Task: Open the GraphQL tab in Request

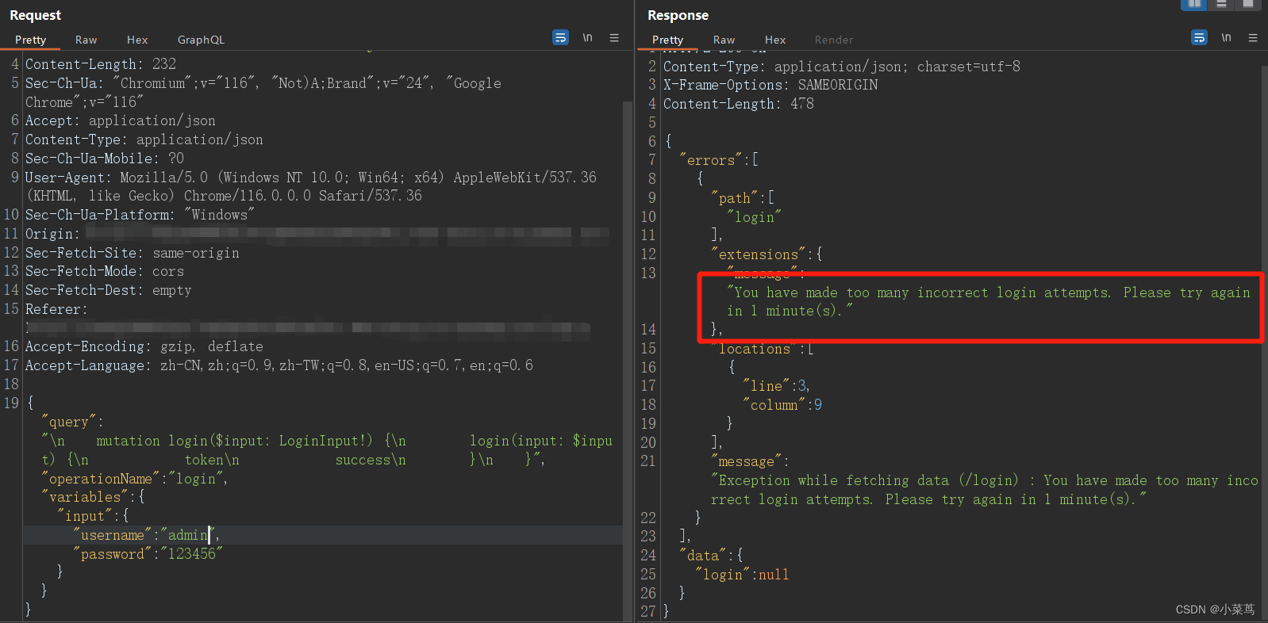Action: (201, 40)
